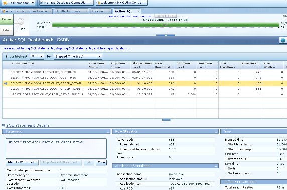Select the History time mode
Viewport: 287px width, 190px height.
pos(7,30)
